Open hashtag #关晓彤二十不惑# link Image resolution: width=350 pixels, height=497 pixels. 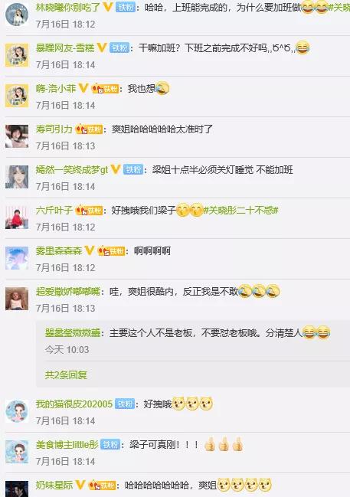coord(240,210)
